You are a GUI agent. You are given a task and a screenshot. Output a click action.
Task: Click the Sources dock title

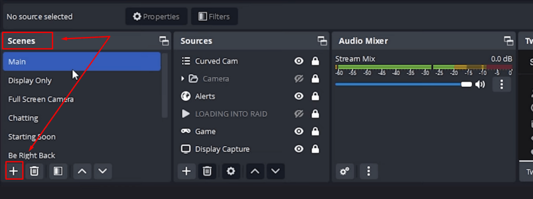(x=196, y=41)
